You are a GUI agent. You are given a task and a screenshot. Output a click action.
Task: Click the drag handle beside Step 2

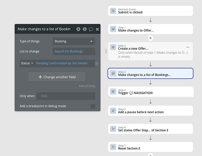(106, 51)
